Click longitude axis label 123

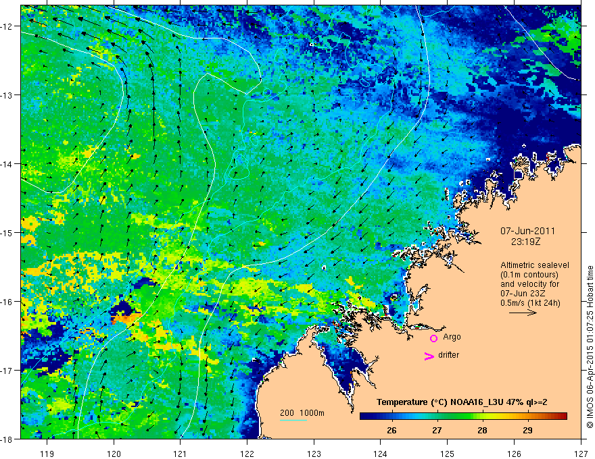pyautogui.click(x=314, y=454)
